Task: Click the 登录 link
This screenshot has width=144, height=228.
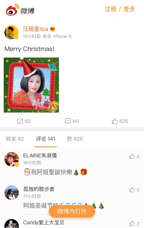Action: tap(129, 9)
